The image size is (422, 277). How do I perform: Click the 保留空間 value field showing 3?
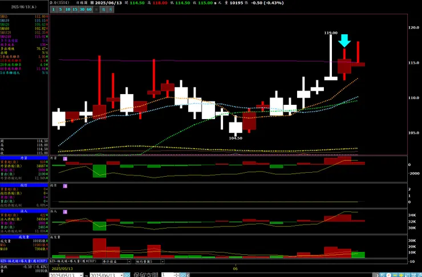coord(168,275)
